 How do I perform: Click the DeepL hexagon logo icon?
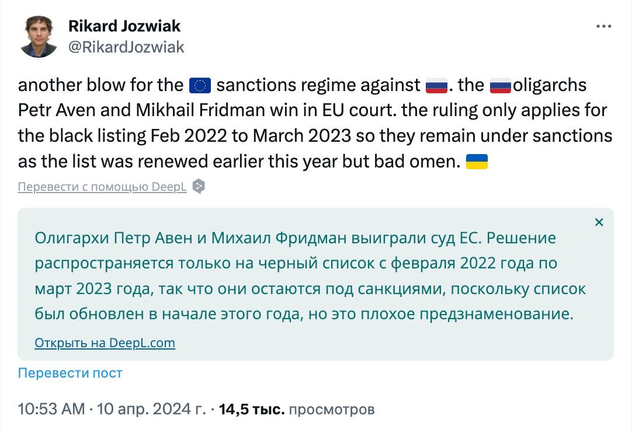(x=199, y=187)
